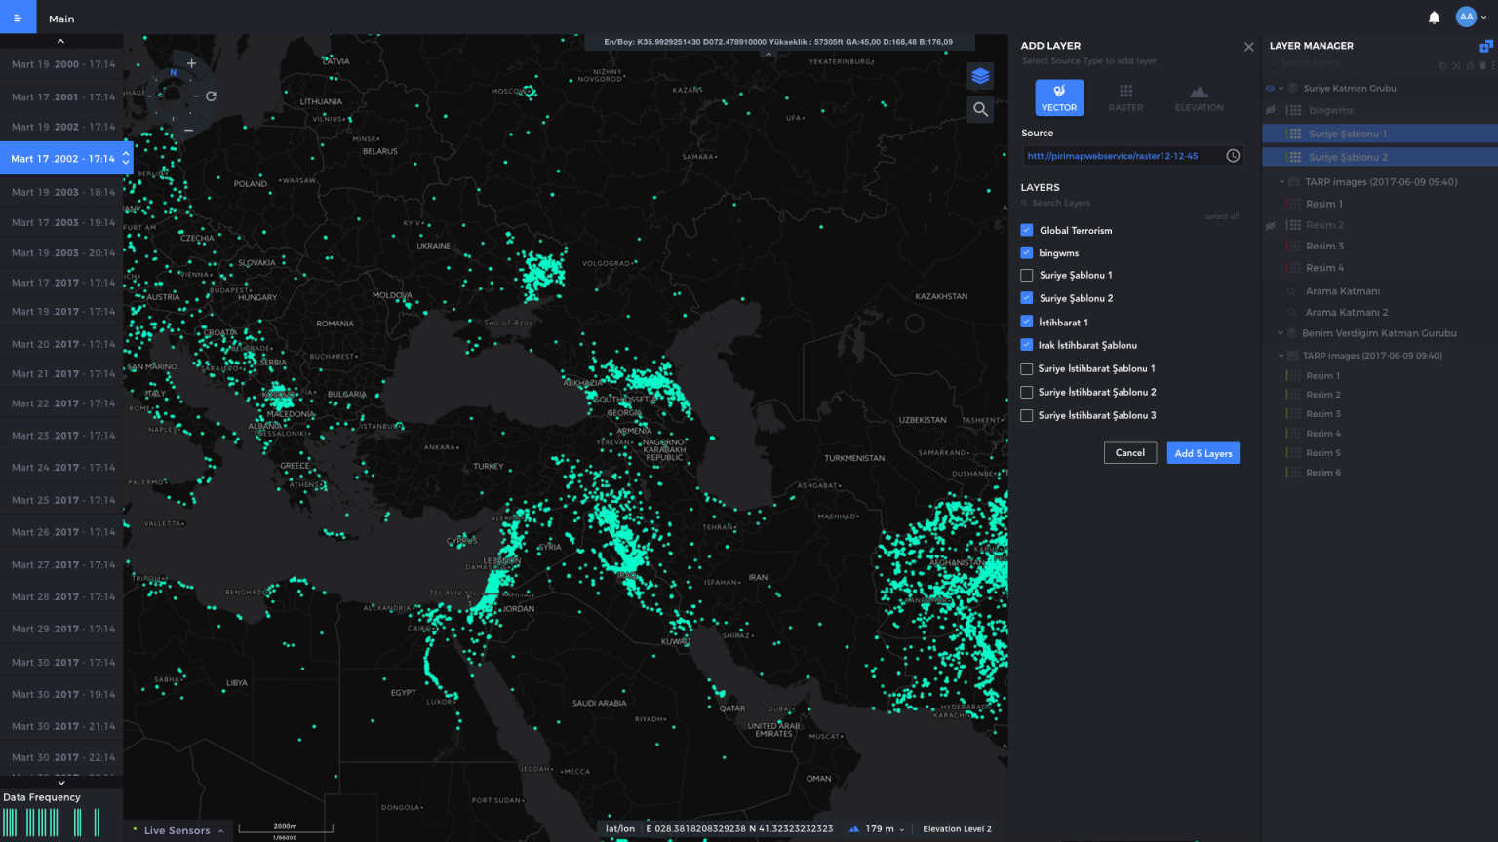Toggle visibility of Suriye Katman Grubu
Image resolution: width=1498 pixels, height=842 pixels.
(1270, 88)
